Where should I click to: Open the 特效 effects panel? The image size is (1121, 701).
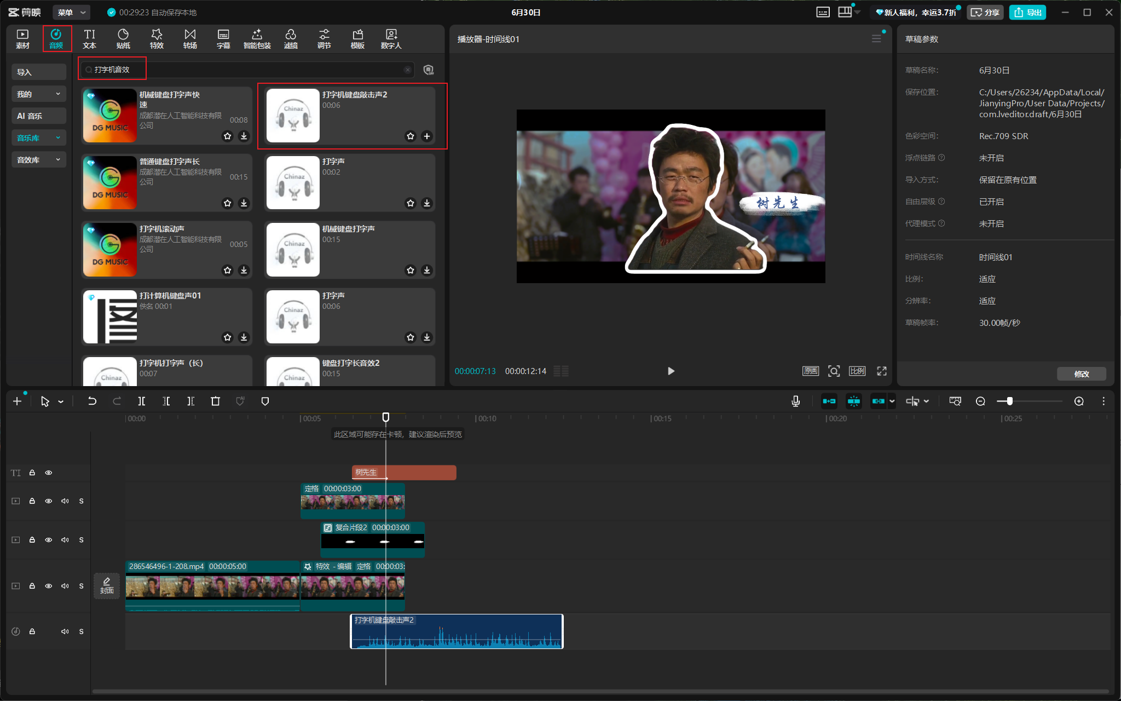157,39
